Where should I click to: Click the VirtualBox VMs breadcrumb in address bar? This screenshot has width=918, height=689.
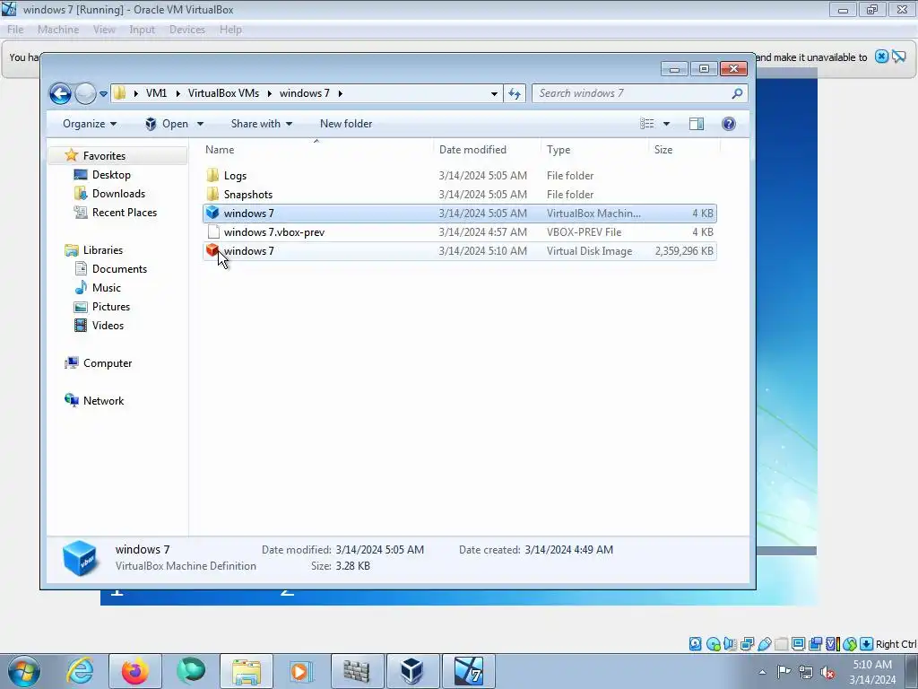pyautogui.click(x=223, y=93)
